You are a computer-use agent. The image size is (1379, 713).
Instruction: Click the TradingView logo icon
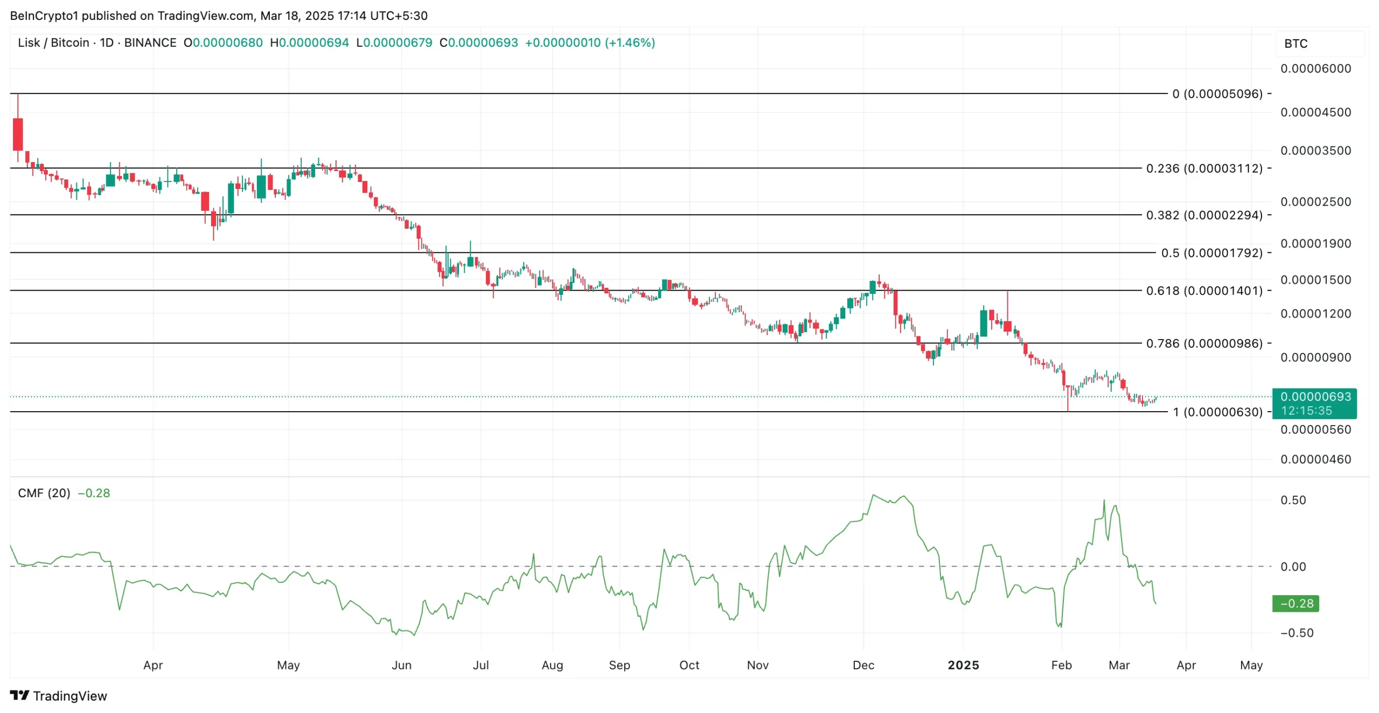(19, 695)
